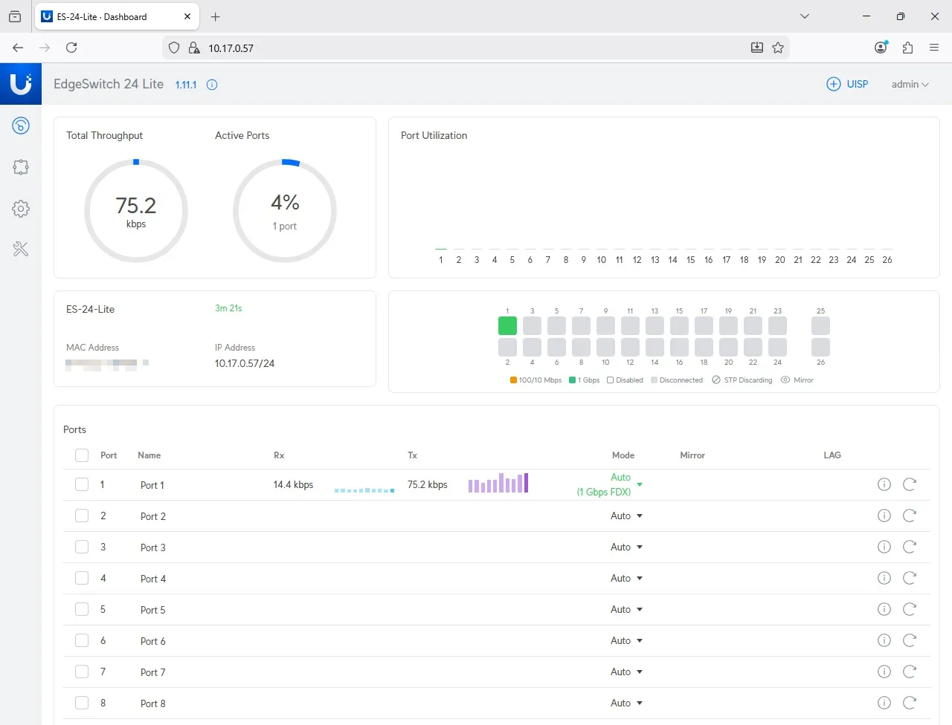Restart Port 3 using its refresh icon
Image resolution: width=952 pixels, height=725 pixels.
[x=909, y=547]
